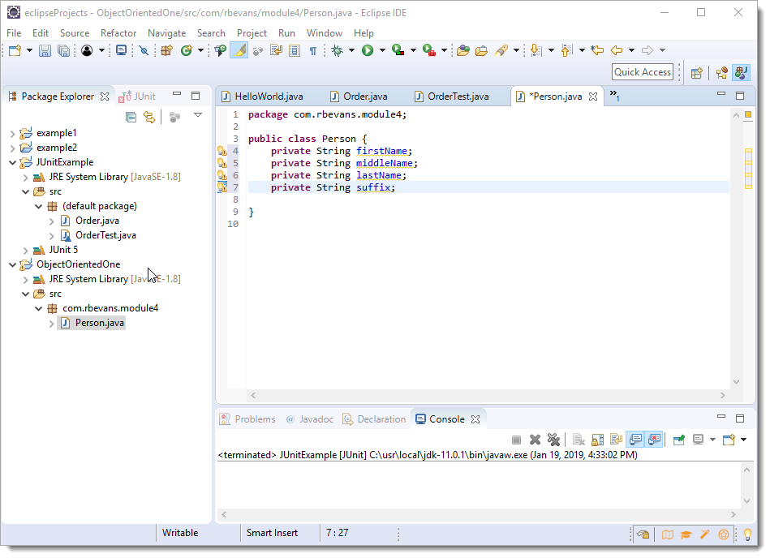Open the Problems tab
770x558 pixels.
point(248,420)
